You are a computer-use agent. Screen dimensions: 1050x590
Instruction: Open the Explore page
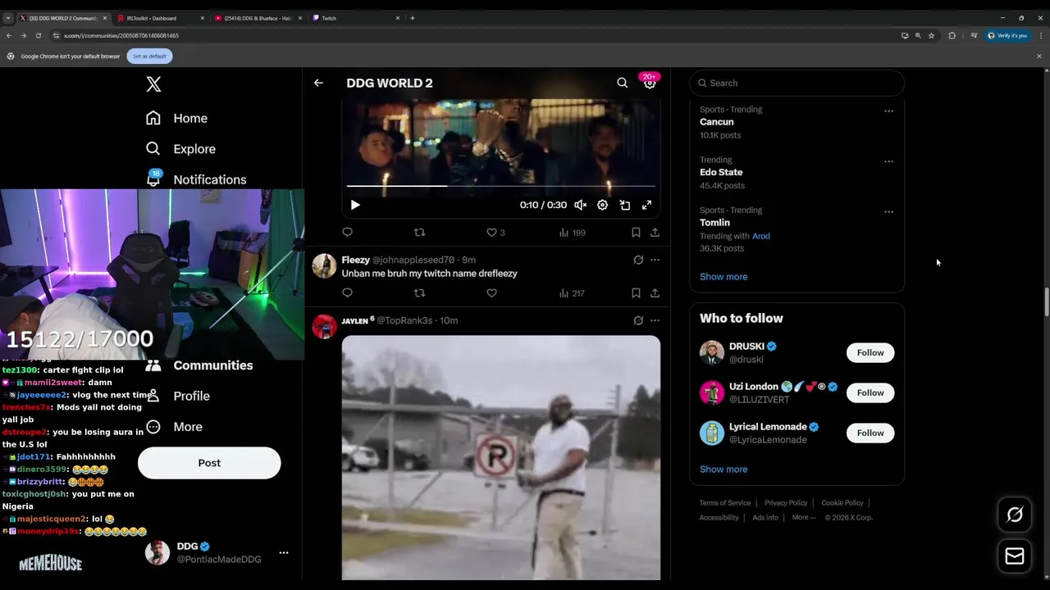(180, 149)
